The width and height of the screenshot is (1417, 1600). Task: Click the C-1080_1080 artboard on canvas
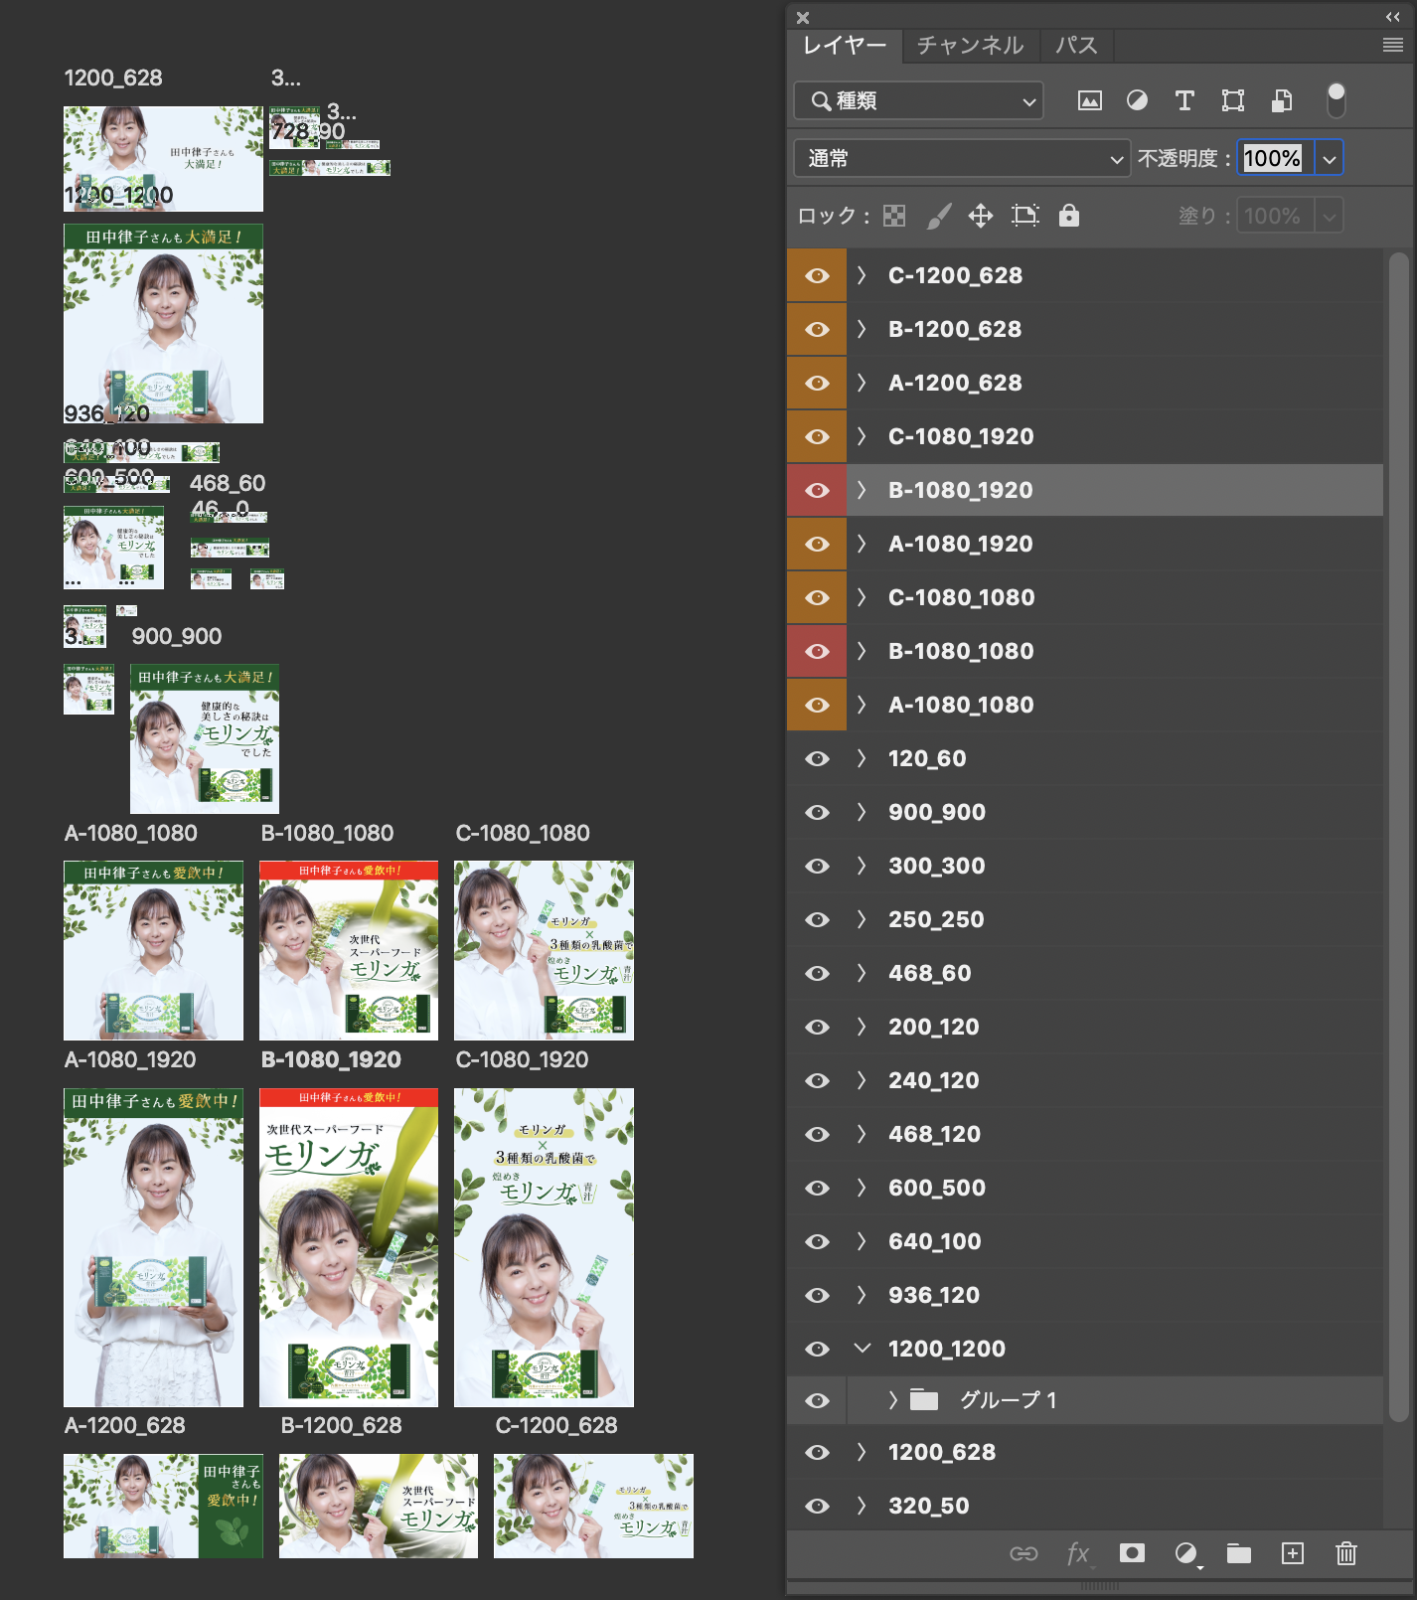click(x=544, y=950)
